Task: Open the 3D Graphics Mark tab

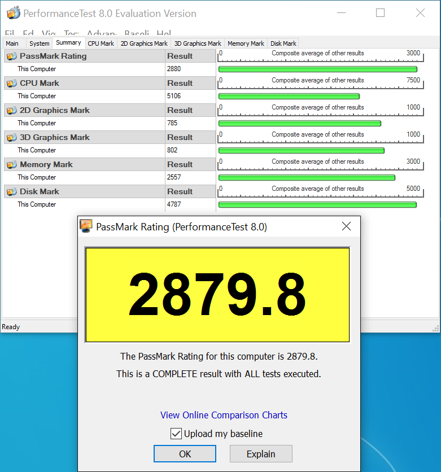Action: coord(198,43)
